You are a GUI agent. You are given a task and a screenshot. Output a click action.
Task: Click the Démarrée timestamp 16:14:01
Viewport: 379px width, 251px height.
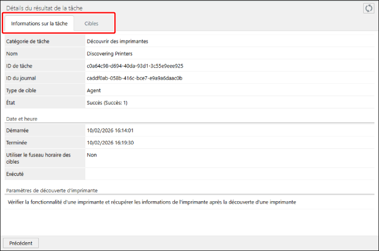(110, 130)
